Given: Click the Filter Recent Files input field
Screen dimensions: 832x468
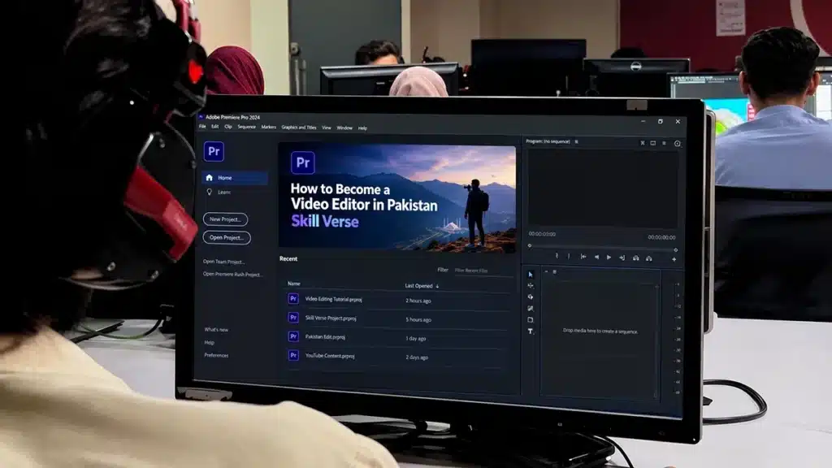Looking at the screenshot, I should click(x=483, y=271).
